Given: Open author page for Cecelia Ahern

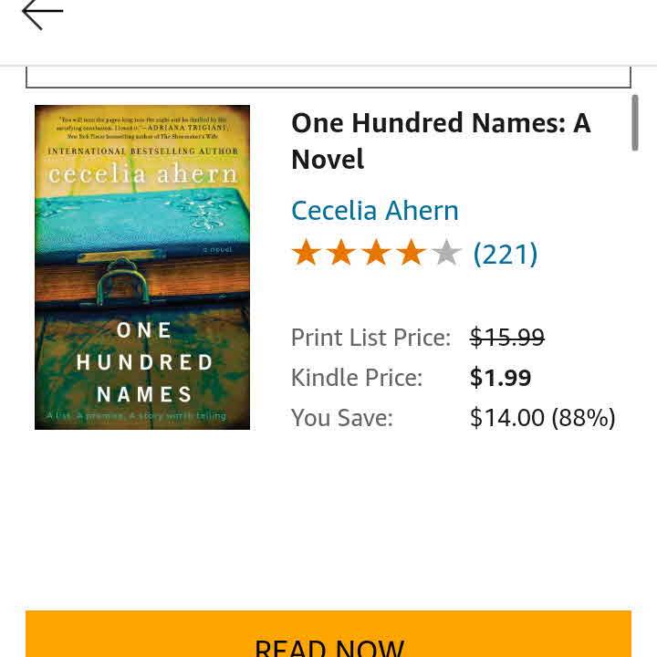Looking at the screenshot, I should (374, 211).
